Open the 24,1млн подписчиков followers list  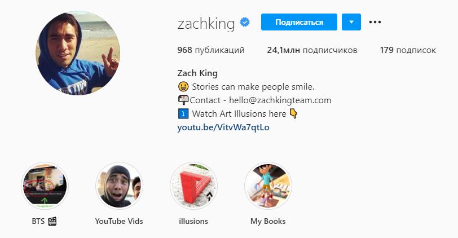click(312, 50)
